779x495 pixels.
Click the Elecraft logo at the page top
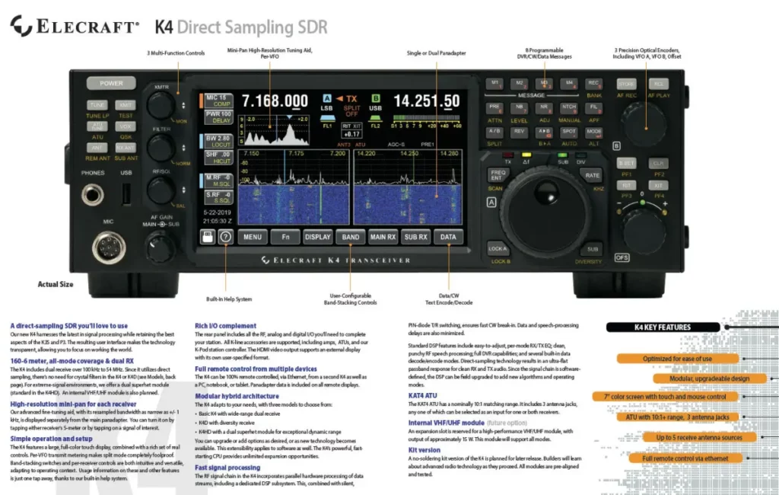75,26
